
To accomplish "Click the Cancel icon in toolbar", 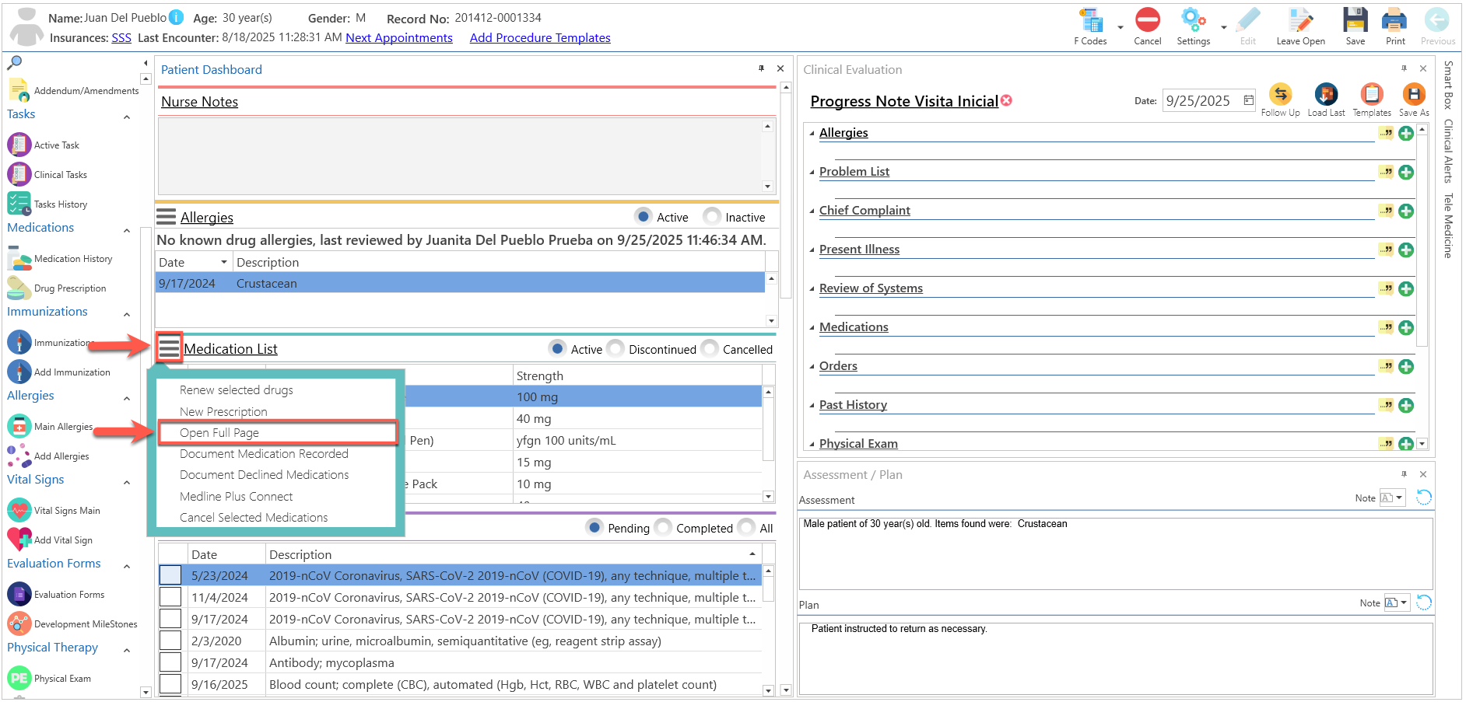I will (1147, 26).
